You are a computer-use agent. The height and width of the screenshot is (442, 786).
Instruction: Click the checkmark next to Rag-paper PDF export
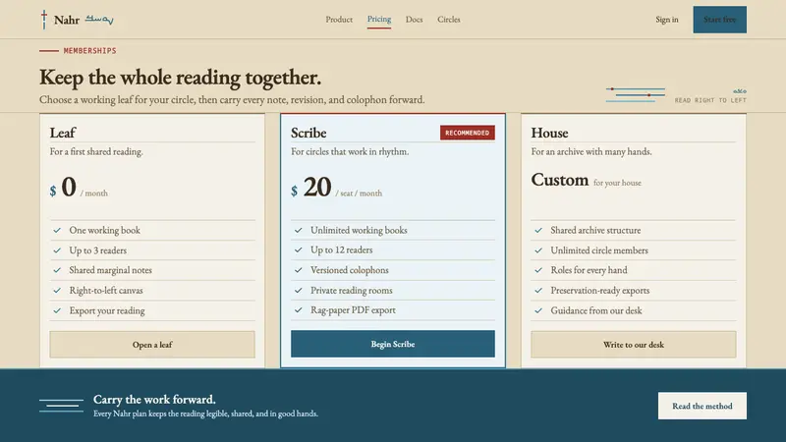(299, 309)
